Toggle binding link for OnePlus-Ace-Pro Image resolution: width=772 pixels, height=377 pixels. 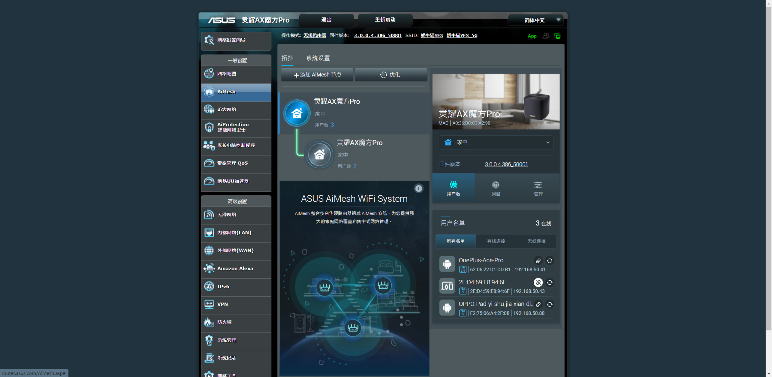(538, 261)
